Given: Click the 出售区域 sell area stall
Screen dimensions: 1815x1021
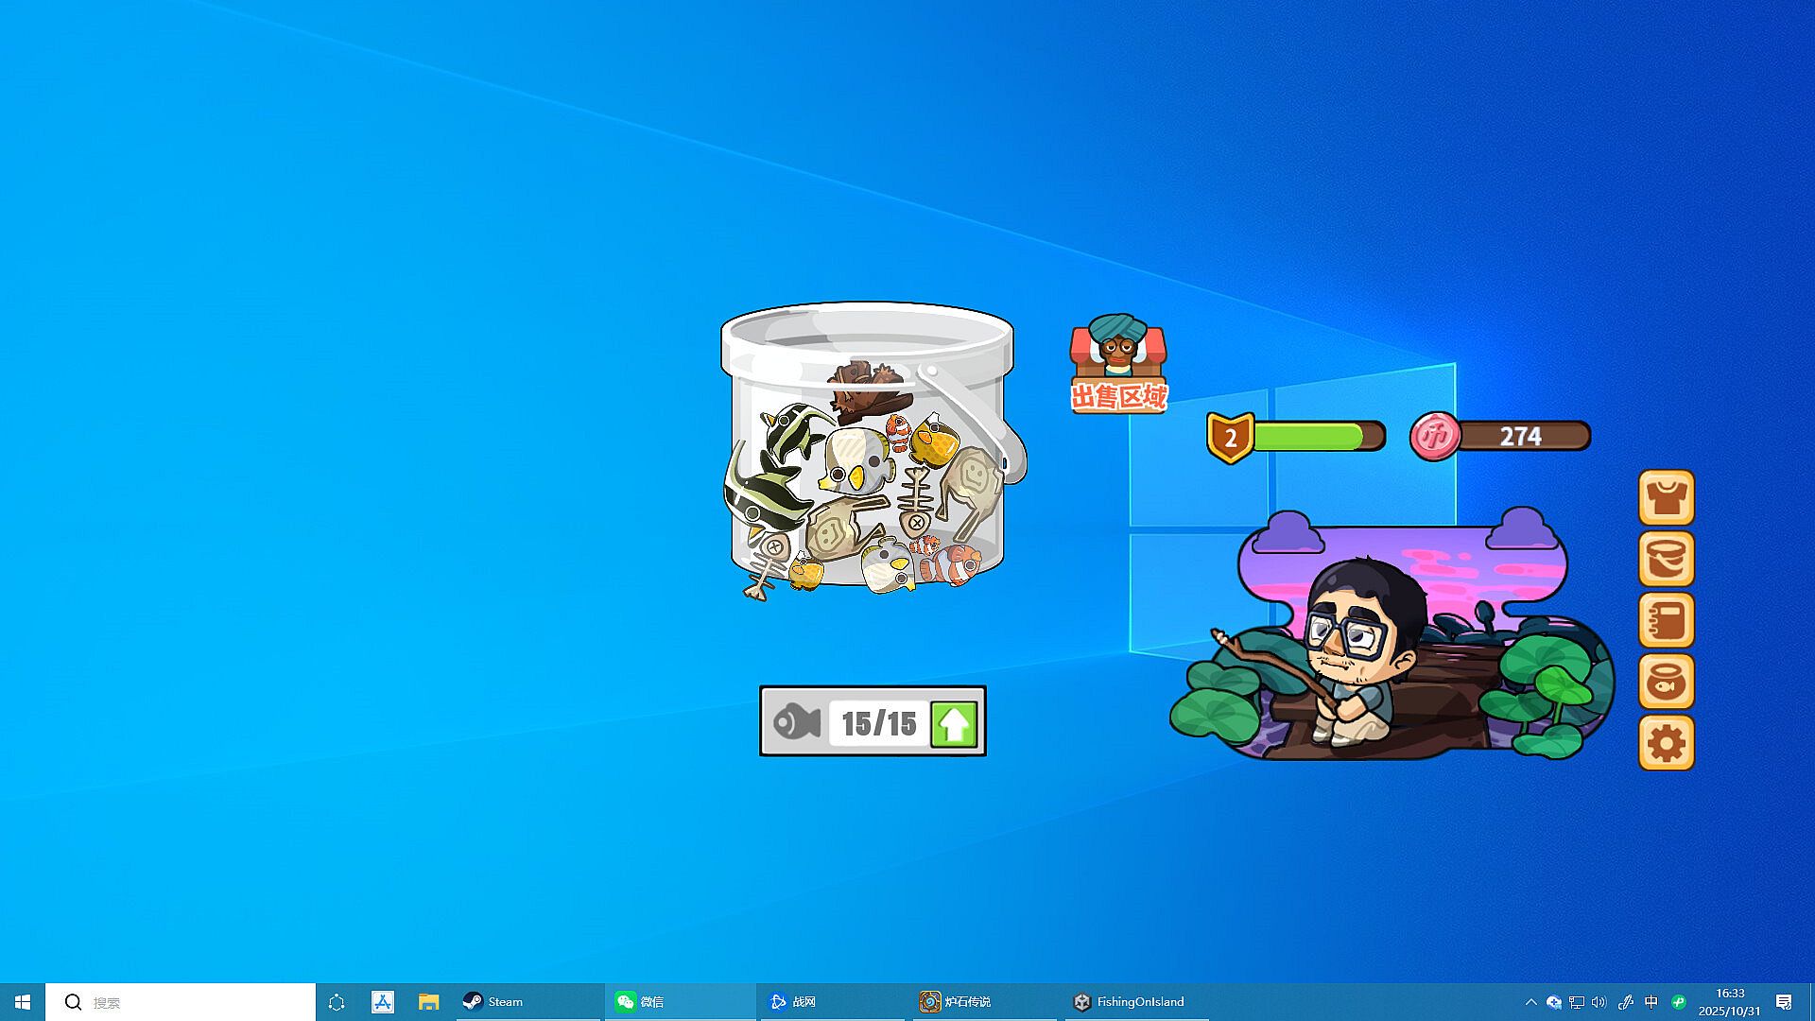Looking at the screenshot, I should 1118,365.
